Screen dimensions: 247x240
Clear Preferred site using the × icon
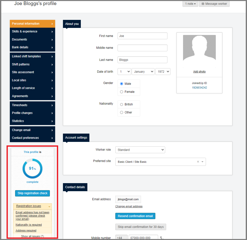pyautogui.click(x=198, y=162)
